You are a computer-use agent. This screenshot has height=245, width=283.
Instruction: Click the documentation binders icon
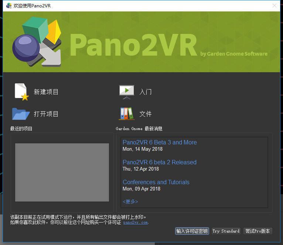coord(126,113)
